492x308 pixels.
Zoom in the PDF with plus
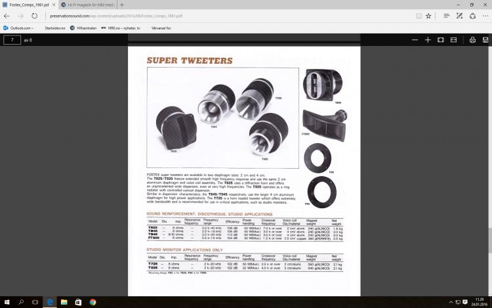tap(428, 40)
